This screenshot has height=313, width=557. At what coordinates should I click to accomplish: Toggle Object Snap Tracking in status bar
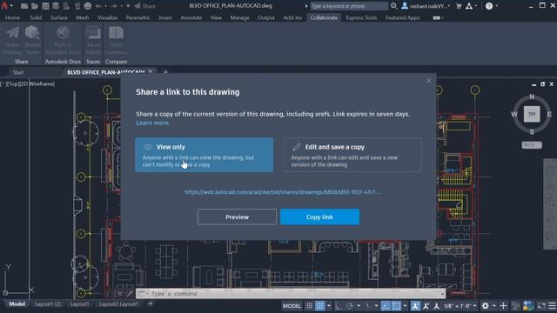(x=386, y=305)
